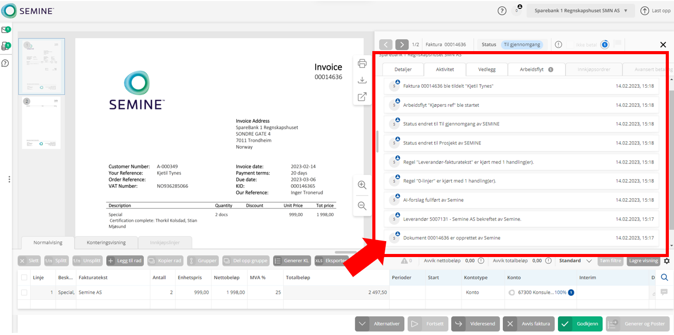Print the invoice with the printer icon

tap(362, 63)
